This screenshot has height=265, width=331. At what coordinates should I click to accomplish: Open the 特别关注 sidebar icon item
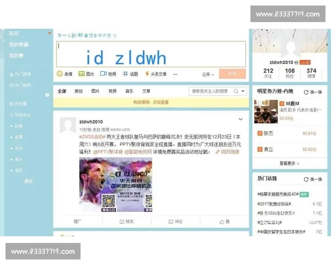pyautogui.click(x=20, y=115)
